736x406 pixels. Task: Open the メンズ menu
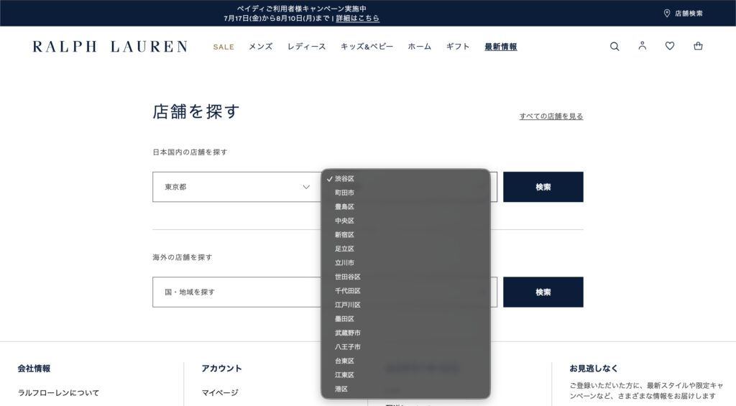[260, 47]
